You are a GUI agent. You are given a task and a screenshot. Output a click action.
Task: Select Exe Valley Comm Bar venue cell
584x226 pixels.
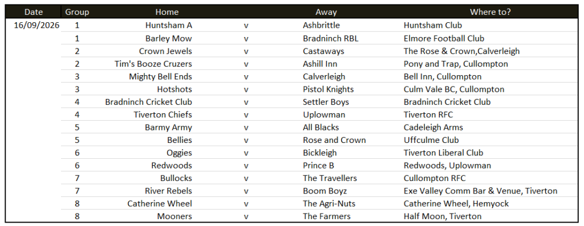click(480, 191)
